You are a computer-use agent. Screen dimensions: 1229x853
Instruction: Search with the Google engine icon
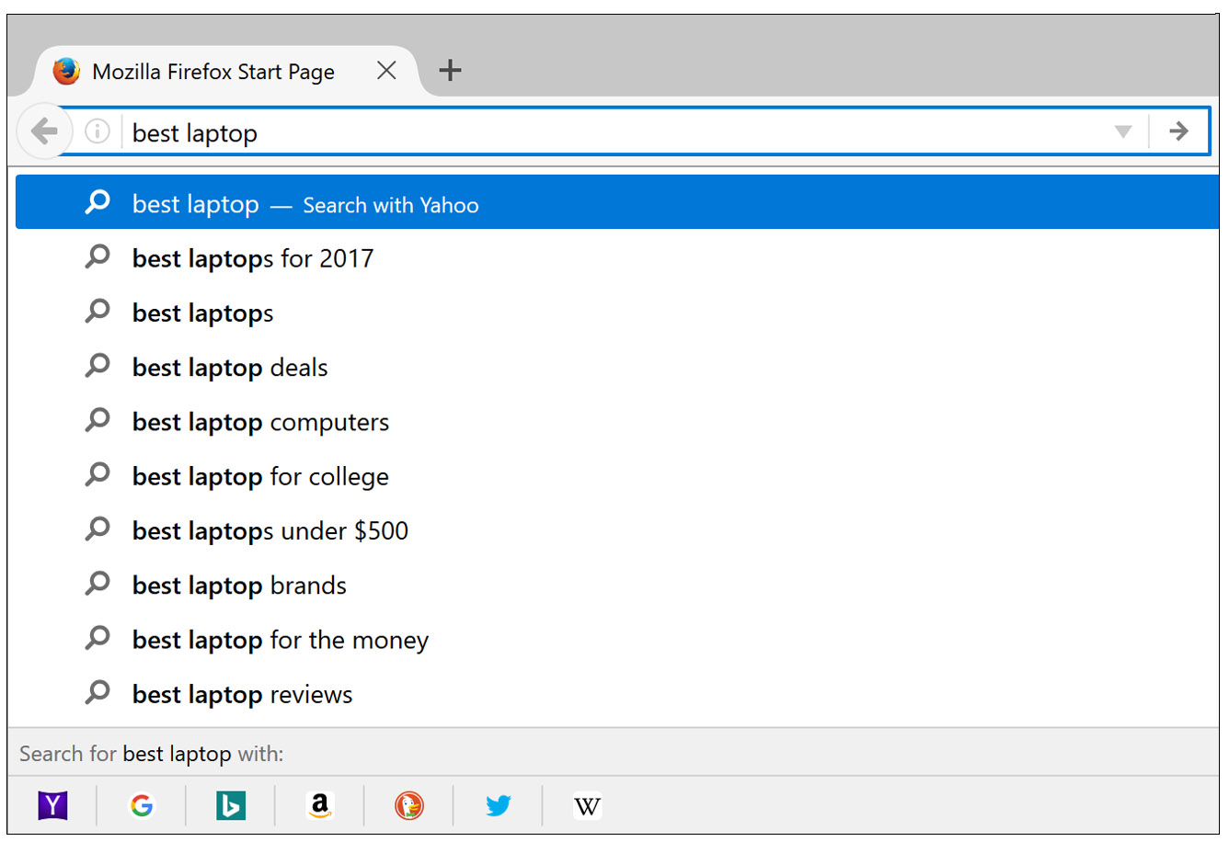click(142, 806)
